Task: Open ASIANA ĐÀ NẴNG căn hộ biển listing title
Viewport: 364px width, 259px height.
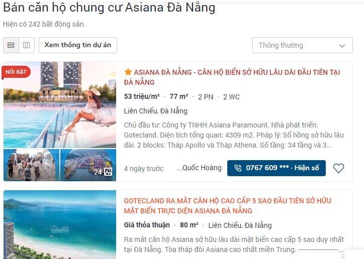Action: [232, 77]
